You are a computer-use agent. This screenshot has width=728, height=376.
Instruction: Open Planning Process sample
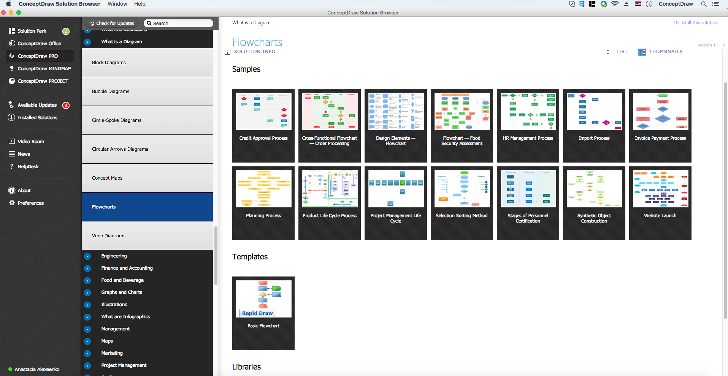[263, 203]
